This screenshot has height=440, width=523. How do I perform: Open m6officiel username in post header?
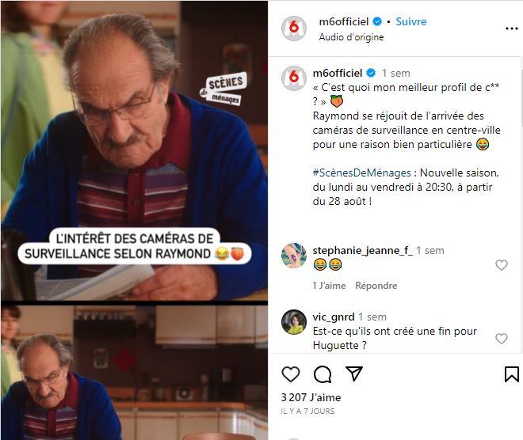(344, 21)
